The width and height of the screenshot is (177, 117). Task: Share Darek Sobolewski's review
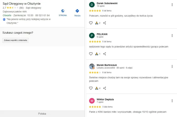(x=105, y=23)
